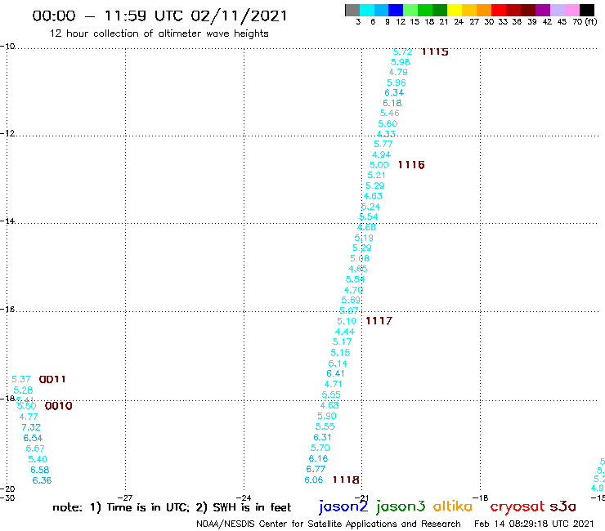Click the dark blue 12 ft legend swatch
The width and height of the screenshot is (605, 531).
(x=396, y=10)
